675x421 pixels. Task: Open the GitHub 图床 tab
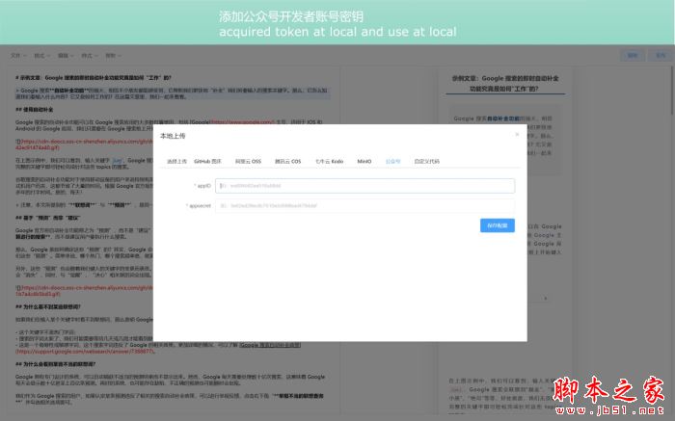click(x=207, y=161)
